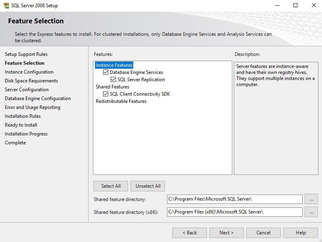Browse for shared feature directory (x86)

[311, 212]
